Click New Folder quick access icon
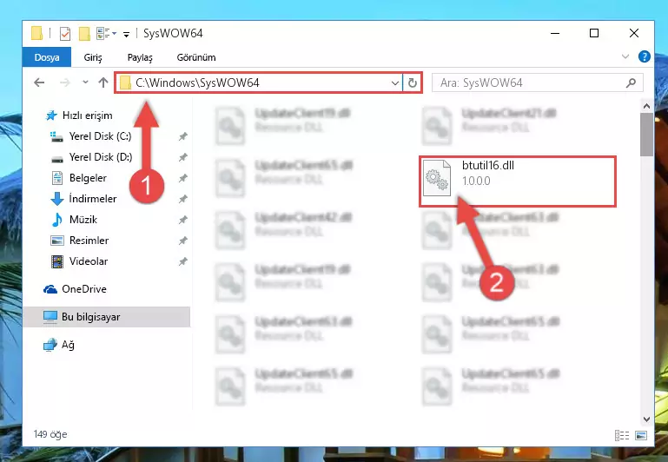The height and width of the screenshot is (462, 668). pos(84,34)
